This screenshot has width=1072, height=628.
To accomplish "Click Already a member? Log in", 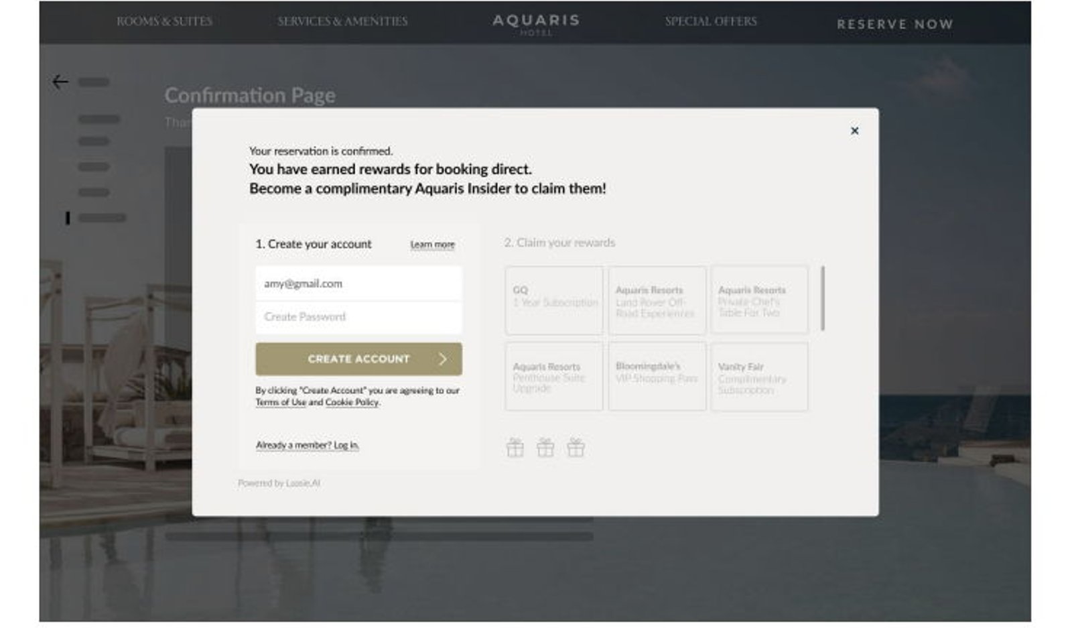I will [x=308, y=445].
